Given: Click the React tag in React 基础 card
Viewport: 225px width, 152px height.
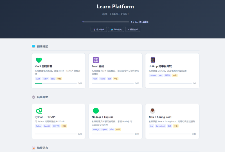Looking at the screenshot, I should (95, 79).
